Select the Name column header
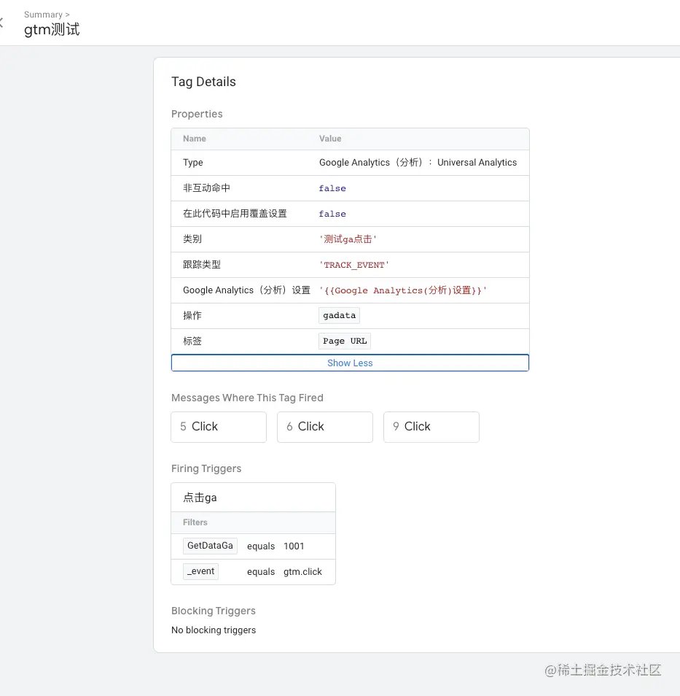Image resolution: width=680 pixels, height=696 pixels. point(195,139)
